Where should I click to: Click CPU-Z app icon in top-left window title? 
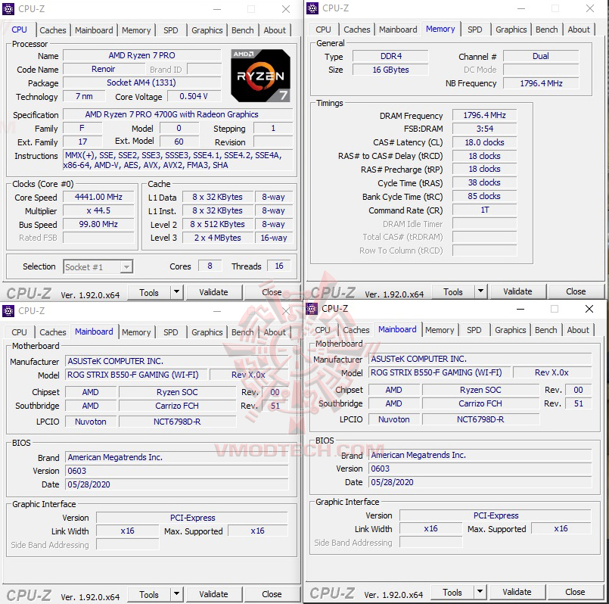click(8, 8)
